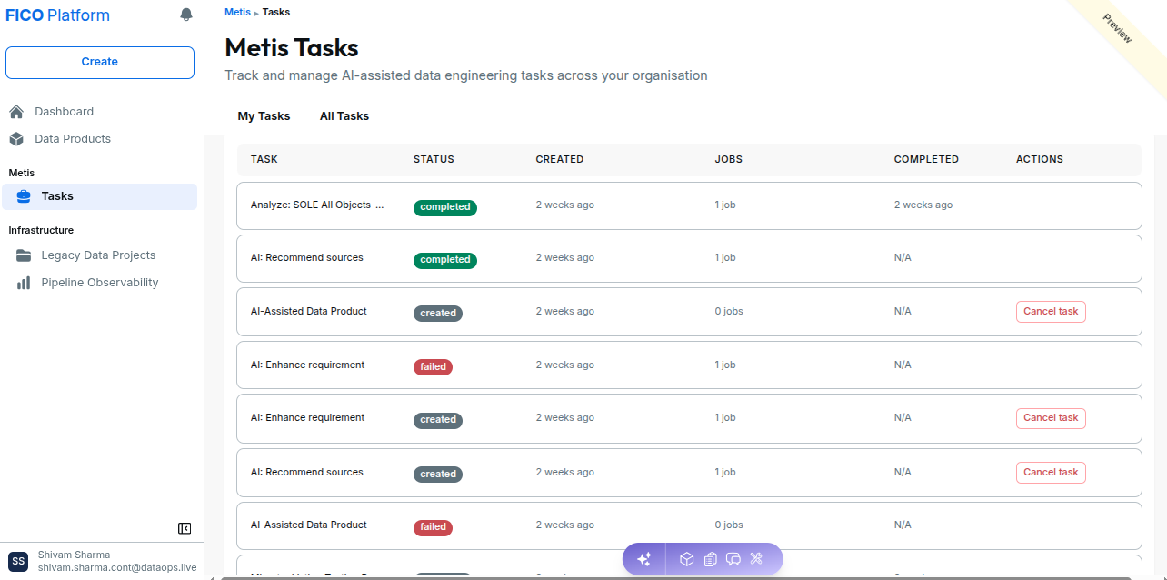
Task: Cancel the AI-Assisted Data Product task
Action: pyautogui.click(x=1051, y=312)
